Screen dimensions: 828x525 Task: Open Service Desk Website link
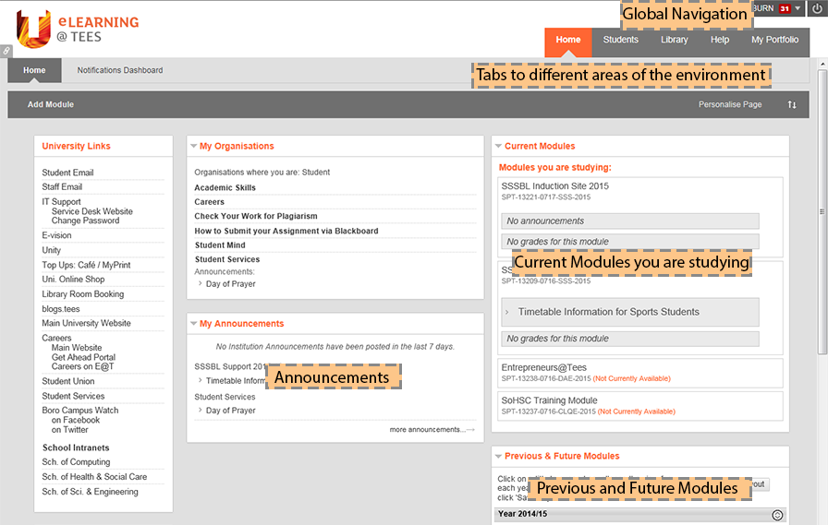tap(92, 211)
